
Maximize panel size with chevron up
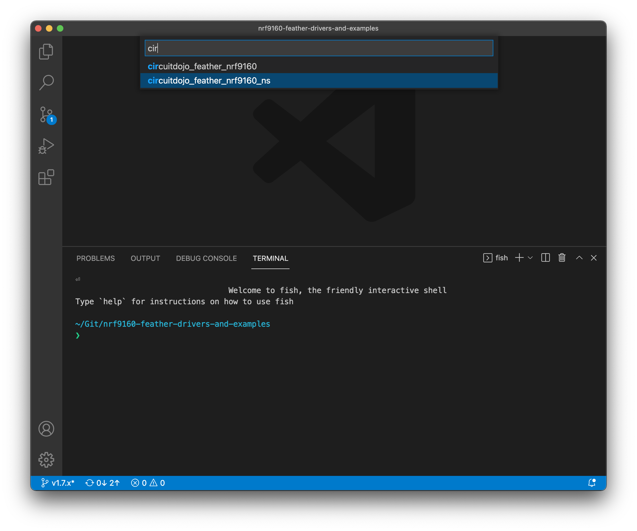pyautogui.click(x=579, y=258)
